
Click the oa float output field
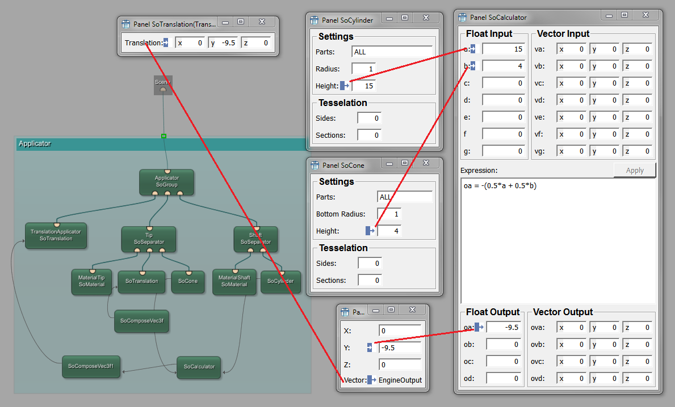[503, 328]
